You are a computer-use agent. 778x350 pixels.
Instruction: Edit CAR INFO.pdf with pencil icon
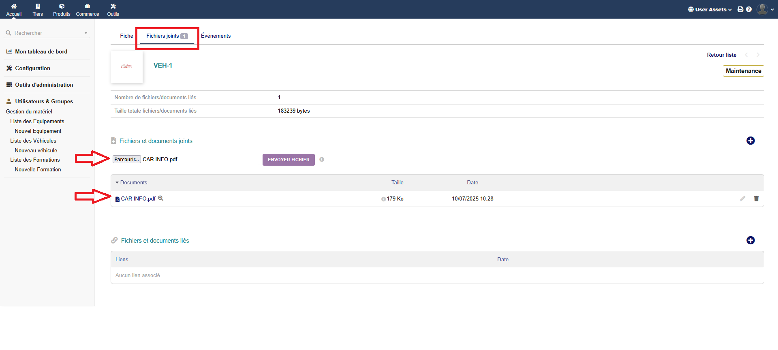[742, 198]
